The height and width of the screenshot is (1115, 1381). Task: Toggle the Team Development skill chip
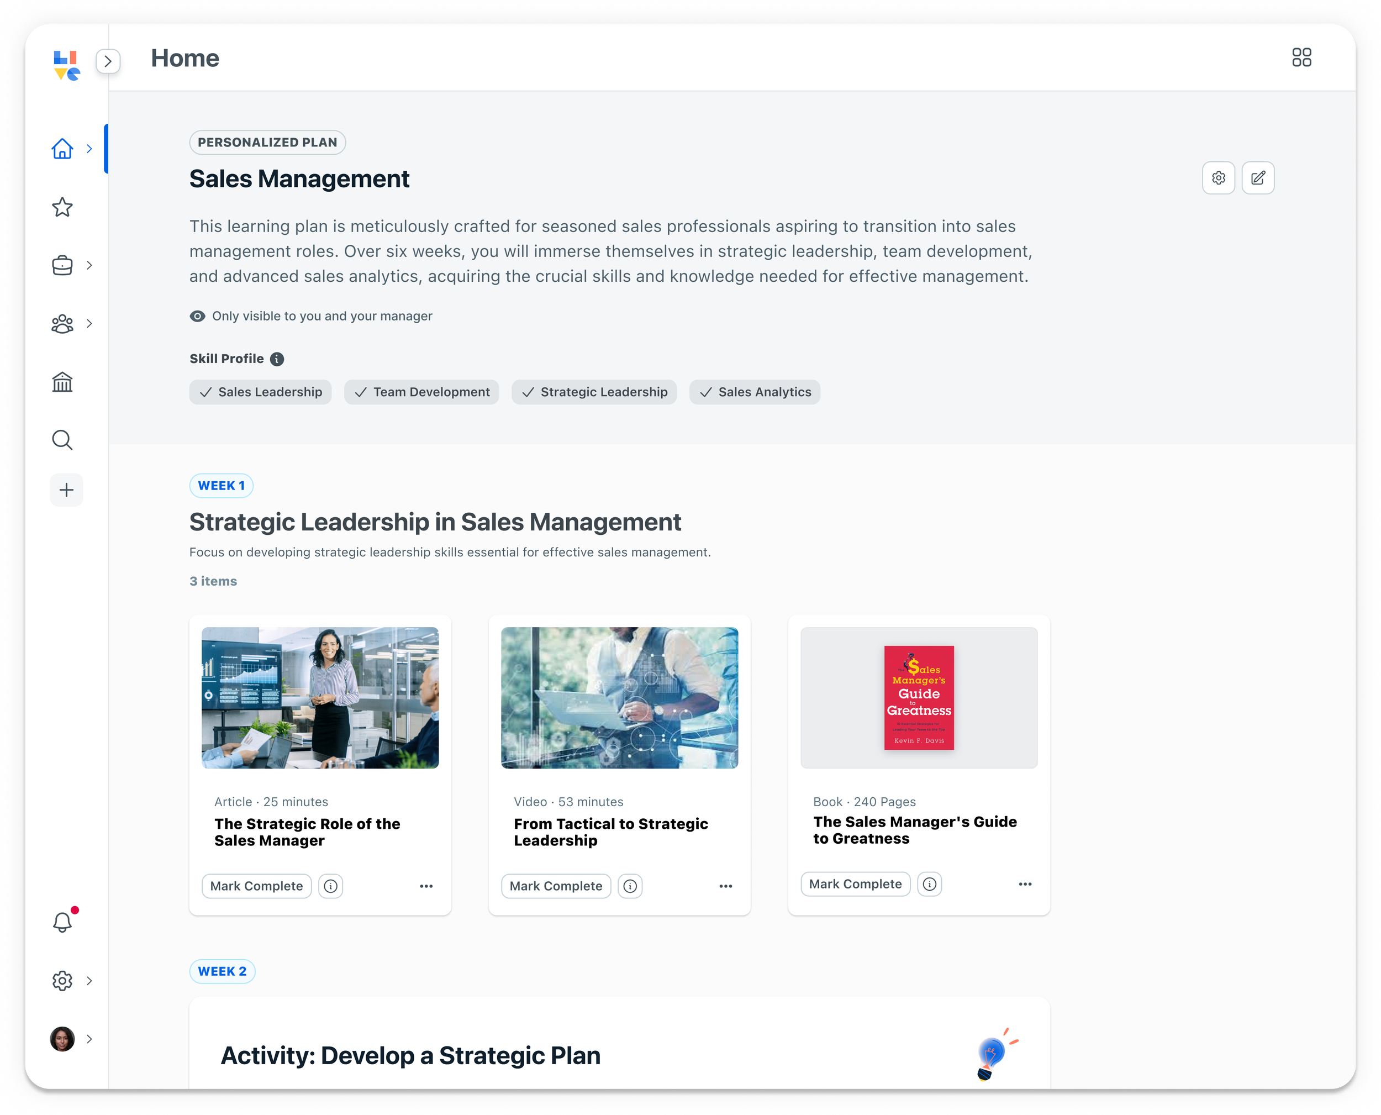coord(422,392)
